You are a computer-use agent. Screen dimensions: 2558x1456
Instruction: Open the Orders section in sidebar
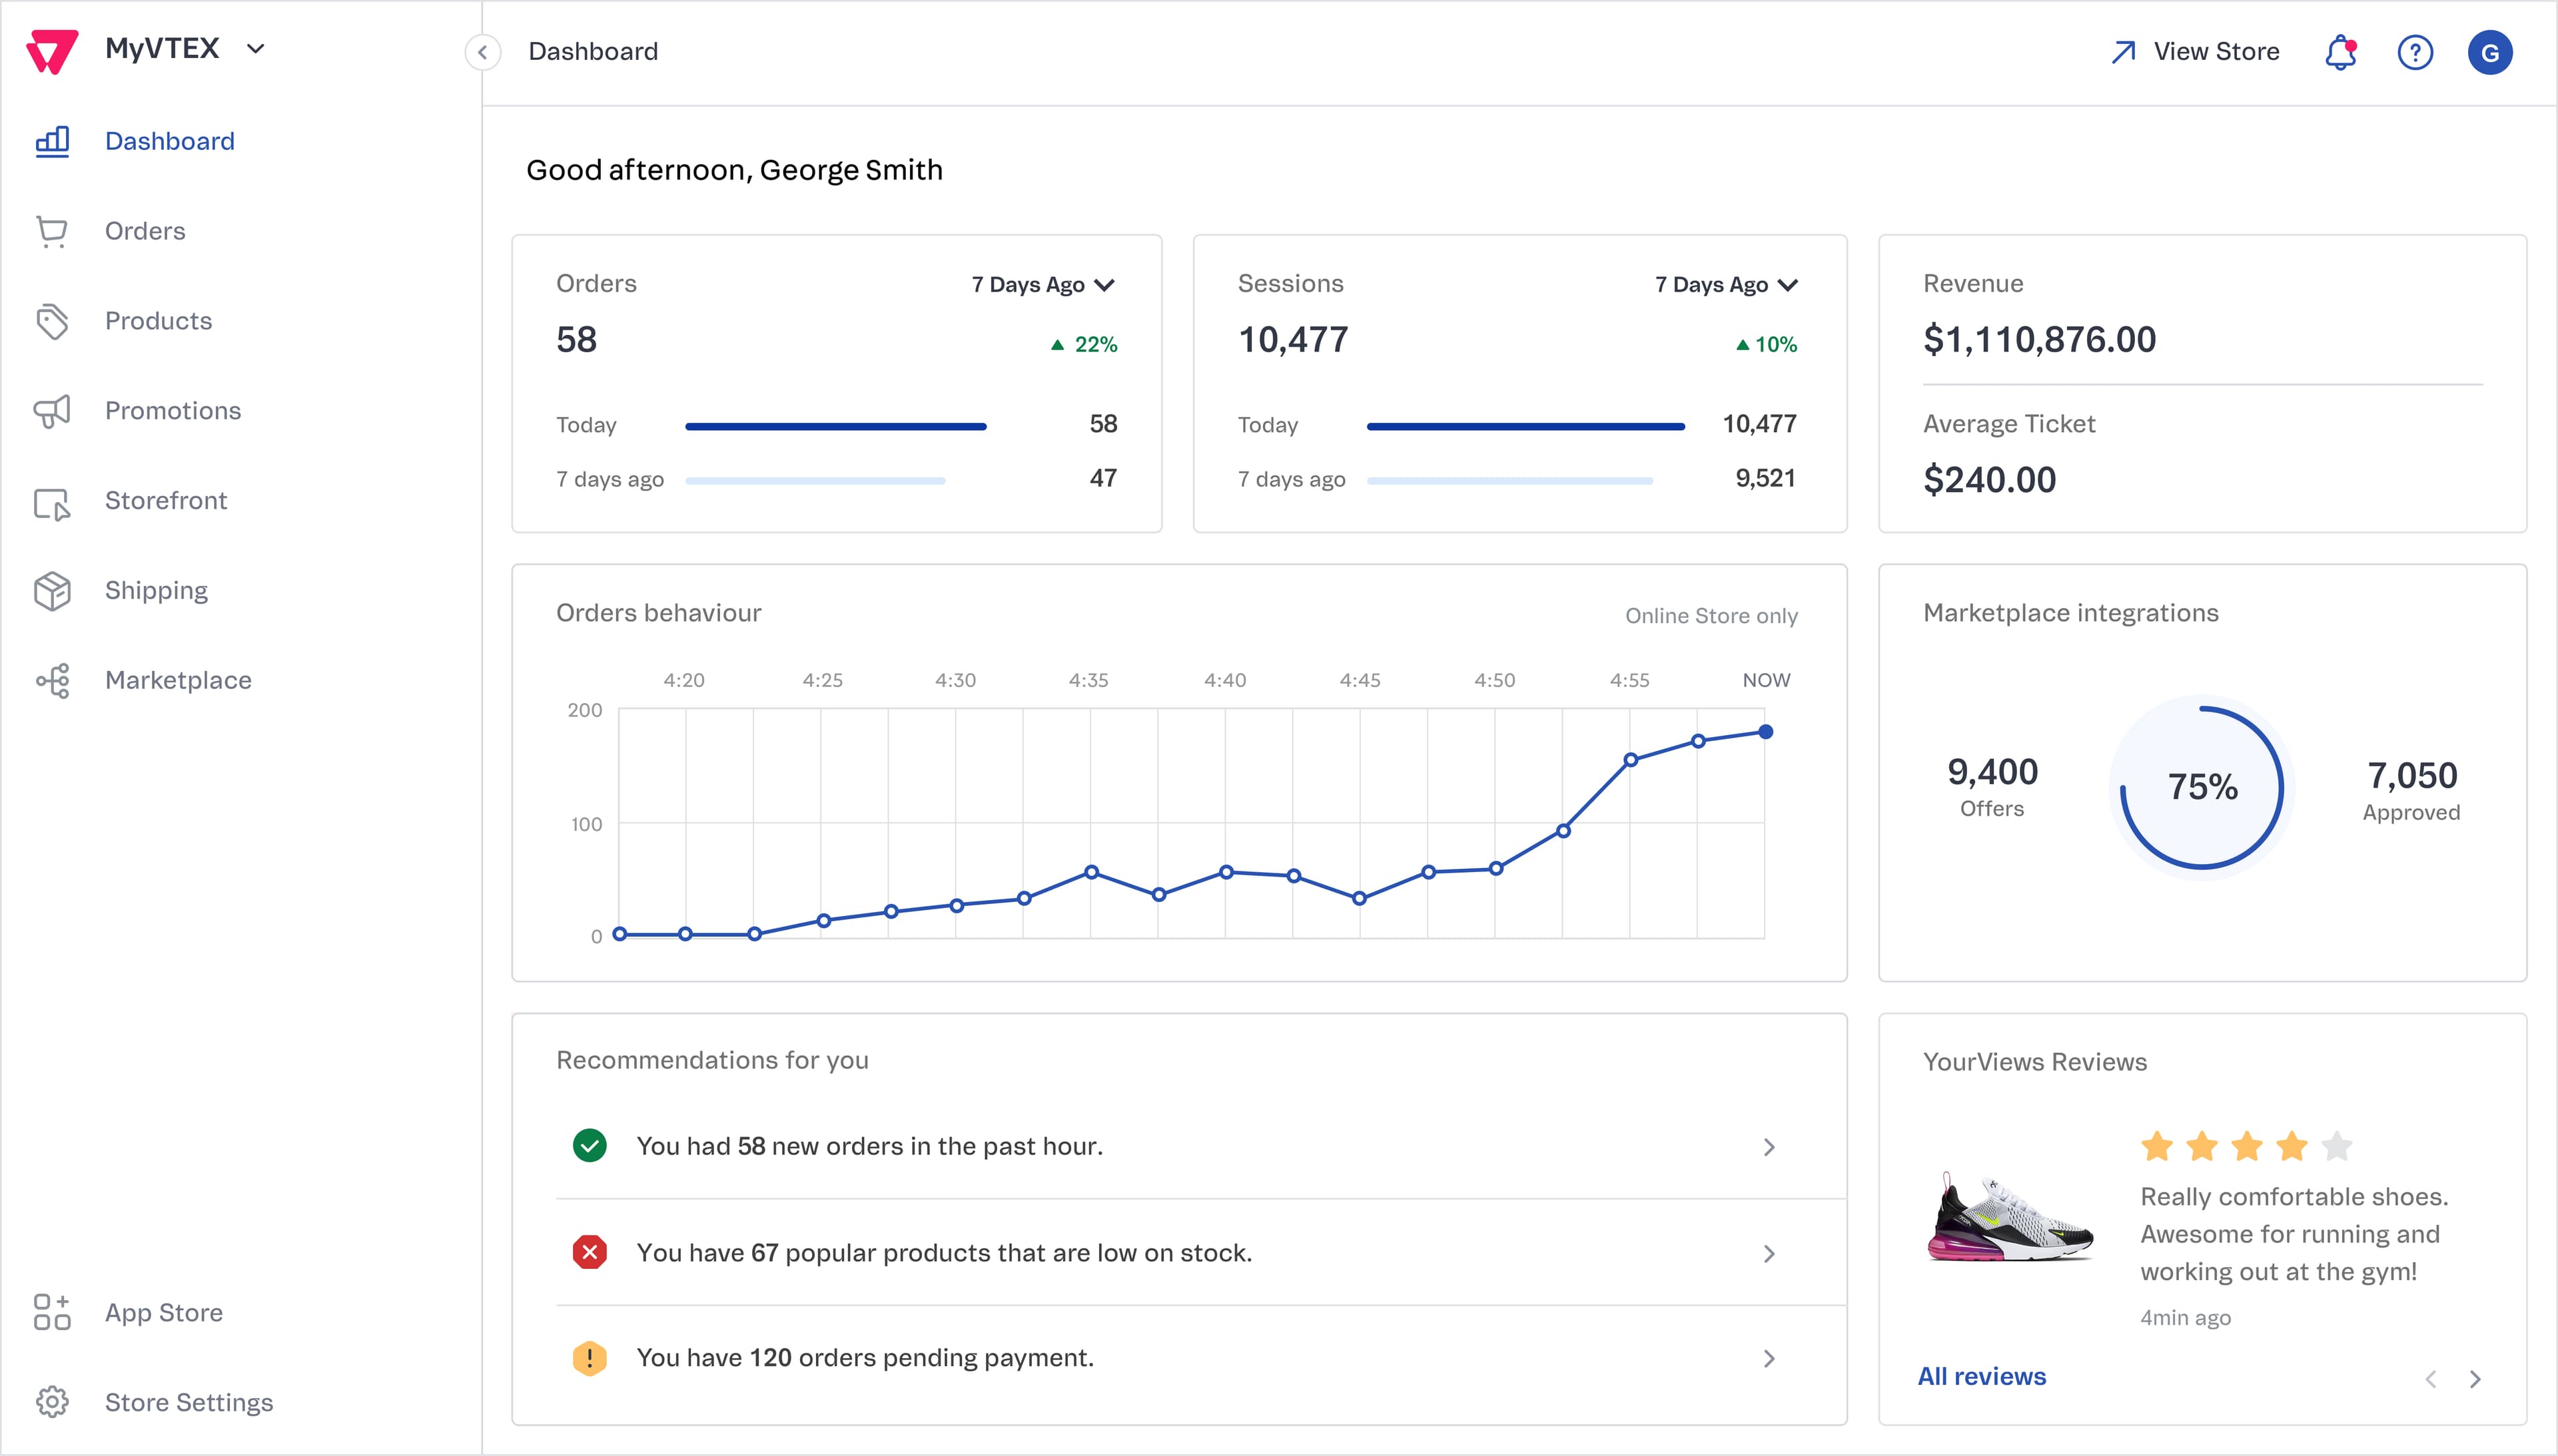[x=145, y=231]
